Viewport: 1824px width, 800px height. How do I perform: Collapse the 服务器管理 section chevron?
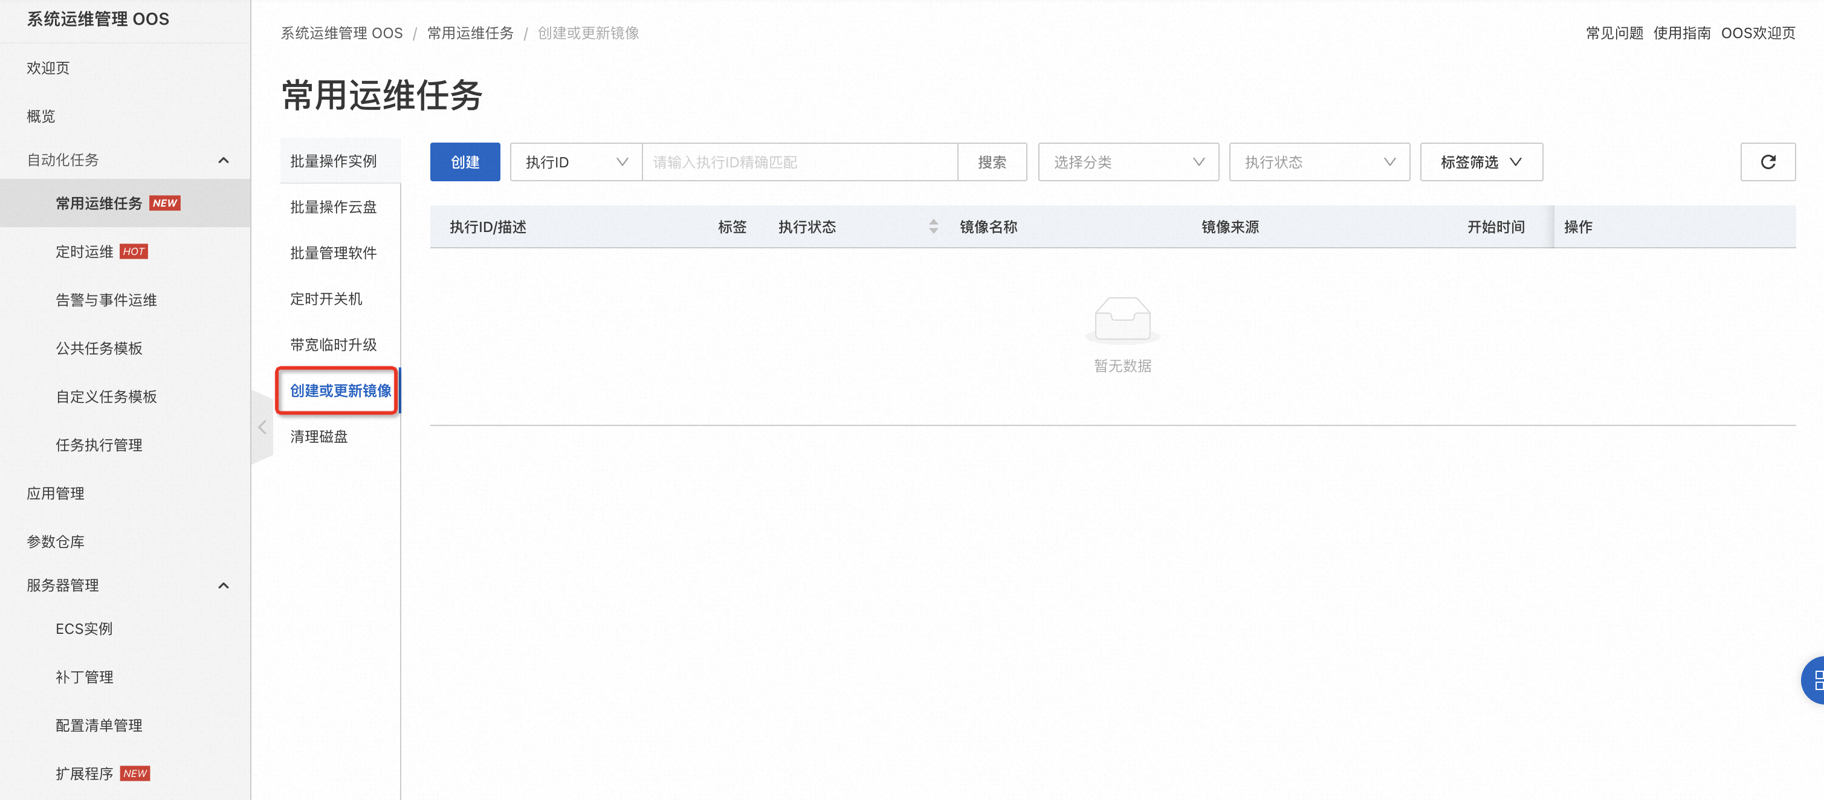[223, 585]
